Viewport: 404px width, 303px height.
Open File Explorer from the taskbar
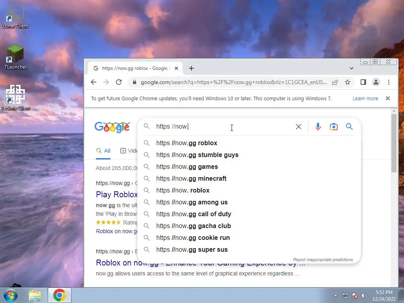(x=35, y=295)
